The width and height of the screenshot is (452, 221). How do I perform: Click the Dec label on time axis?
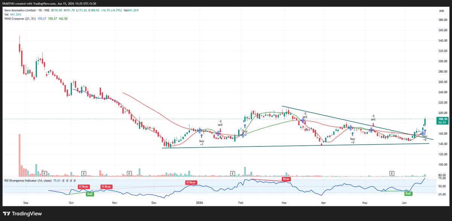[x=154, y=202]
